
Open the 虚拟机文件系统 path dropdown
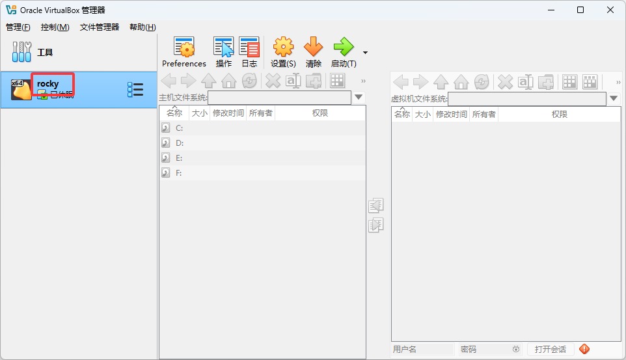[614, 98]
